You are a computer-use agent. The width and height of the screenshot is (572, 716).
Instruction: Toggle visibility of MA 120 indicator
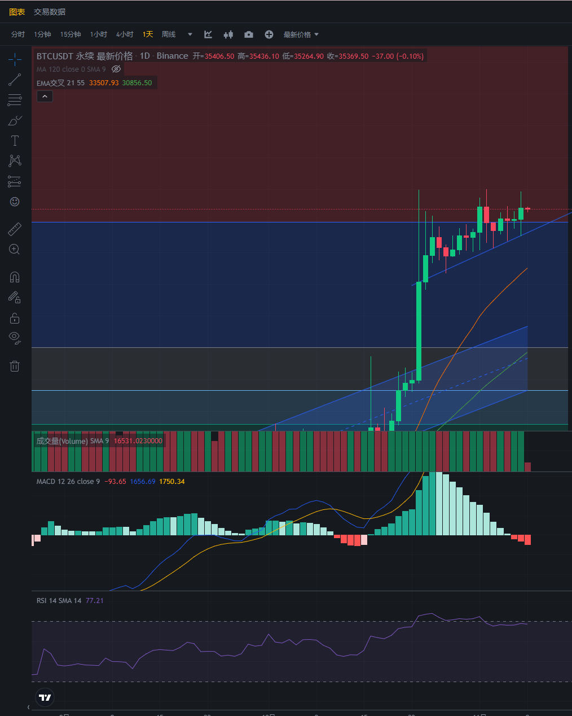(116, 69)
